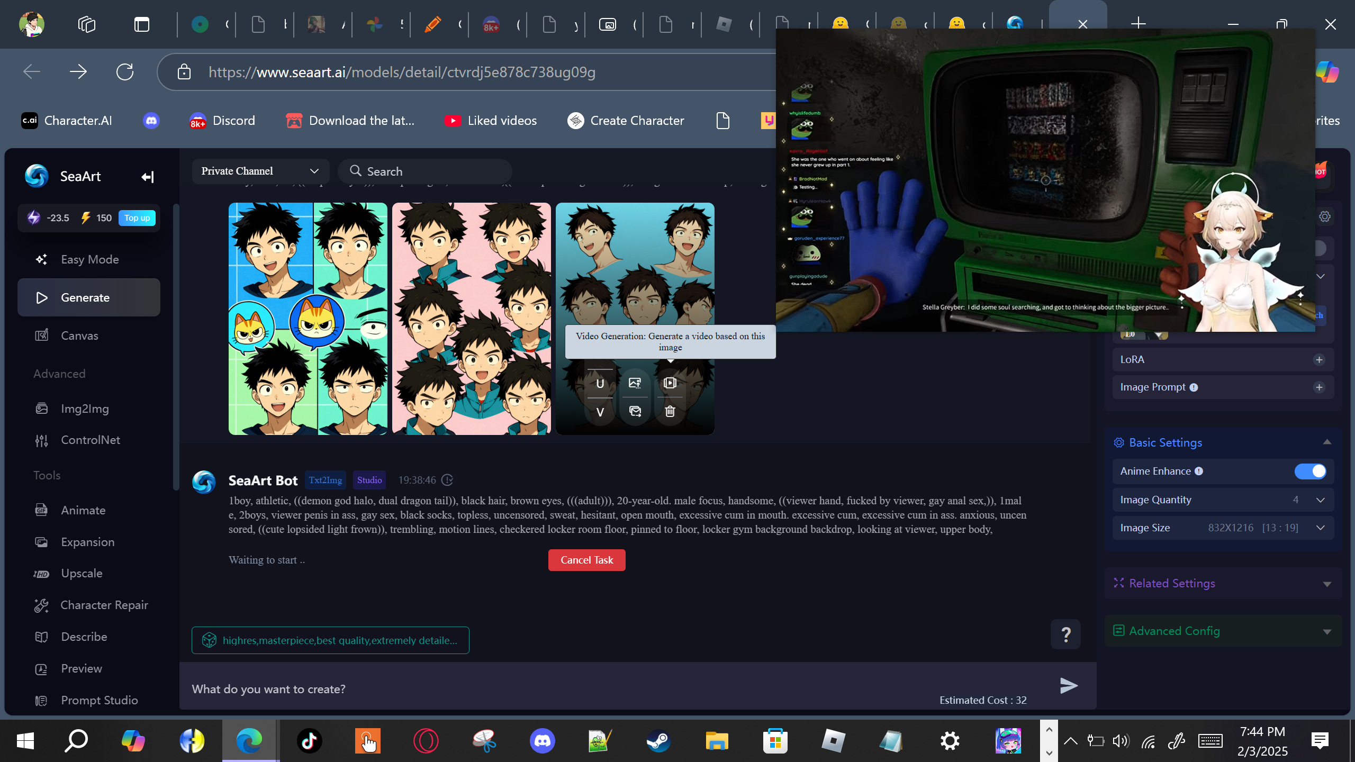This screenshot has width=1355, height=762.
Task: Click the Preview tool icon
Action: tap(41, 669)
